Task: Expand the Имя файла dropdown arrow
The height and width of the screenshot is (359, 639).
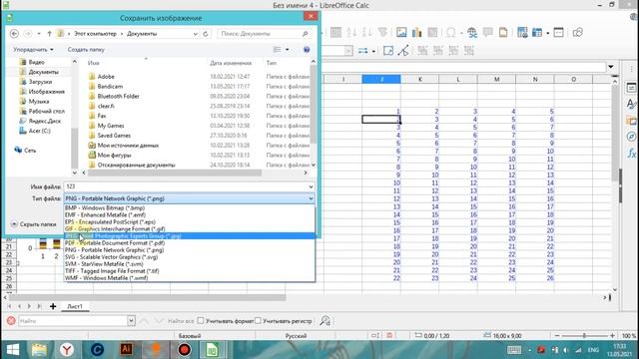Action: [x=311, y=186]
